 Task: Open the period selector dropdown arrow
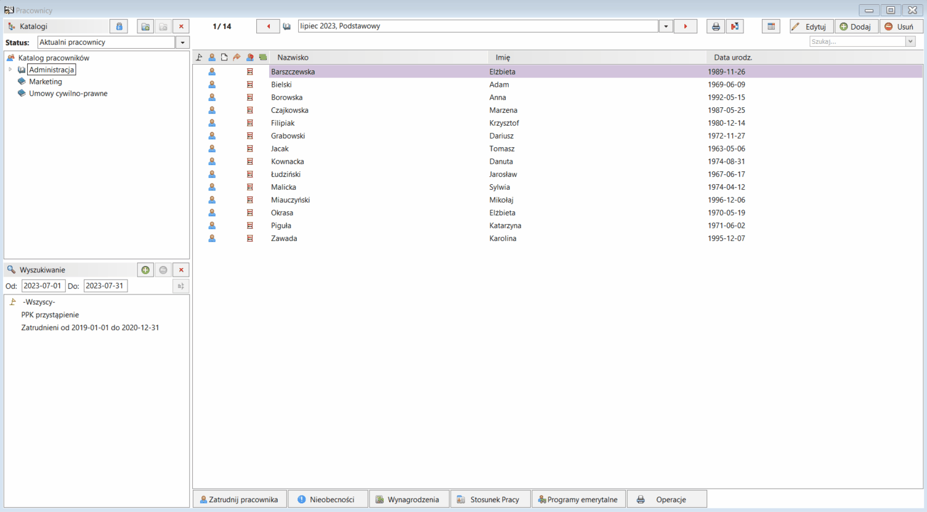tap(666, 26)
